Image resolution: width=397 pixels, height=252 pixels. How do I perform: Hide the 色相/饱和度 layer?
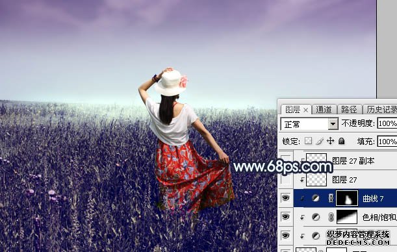pyautogui.click(x=286, y=217)
